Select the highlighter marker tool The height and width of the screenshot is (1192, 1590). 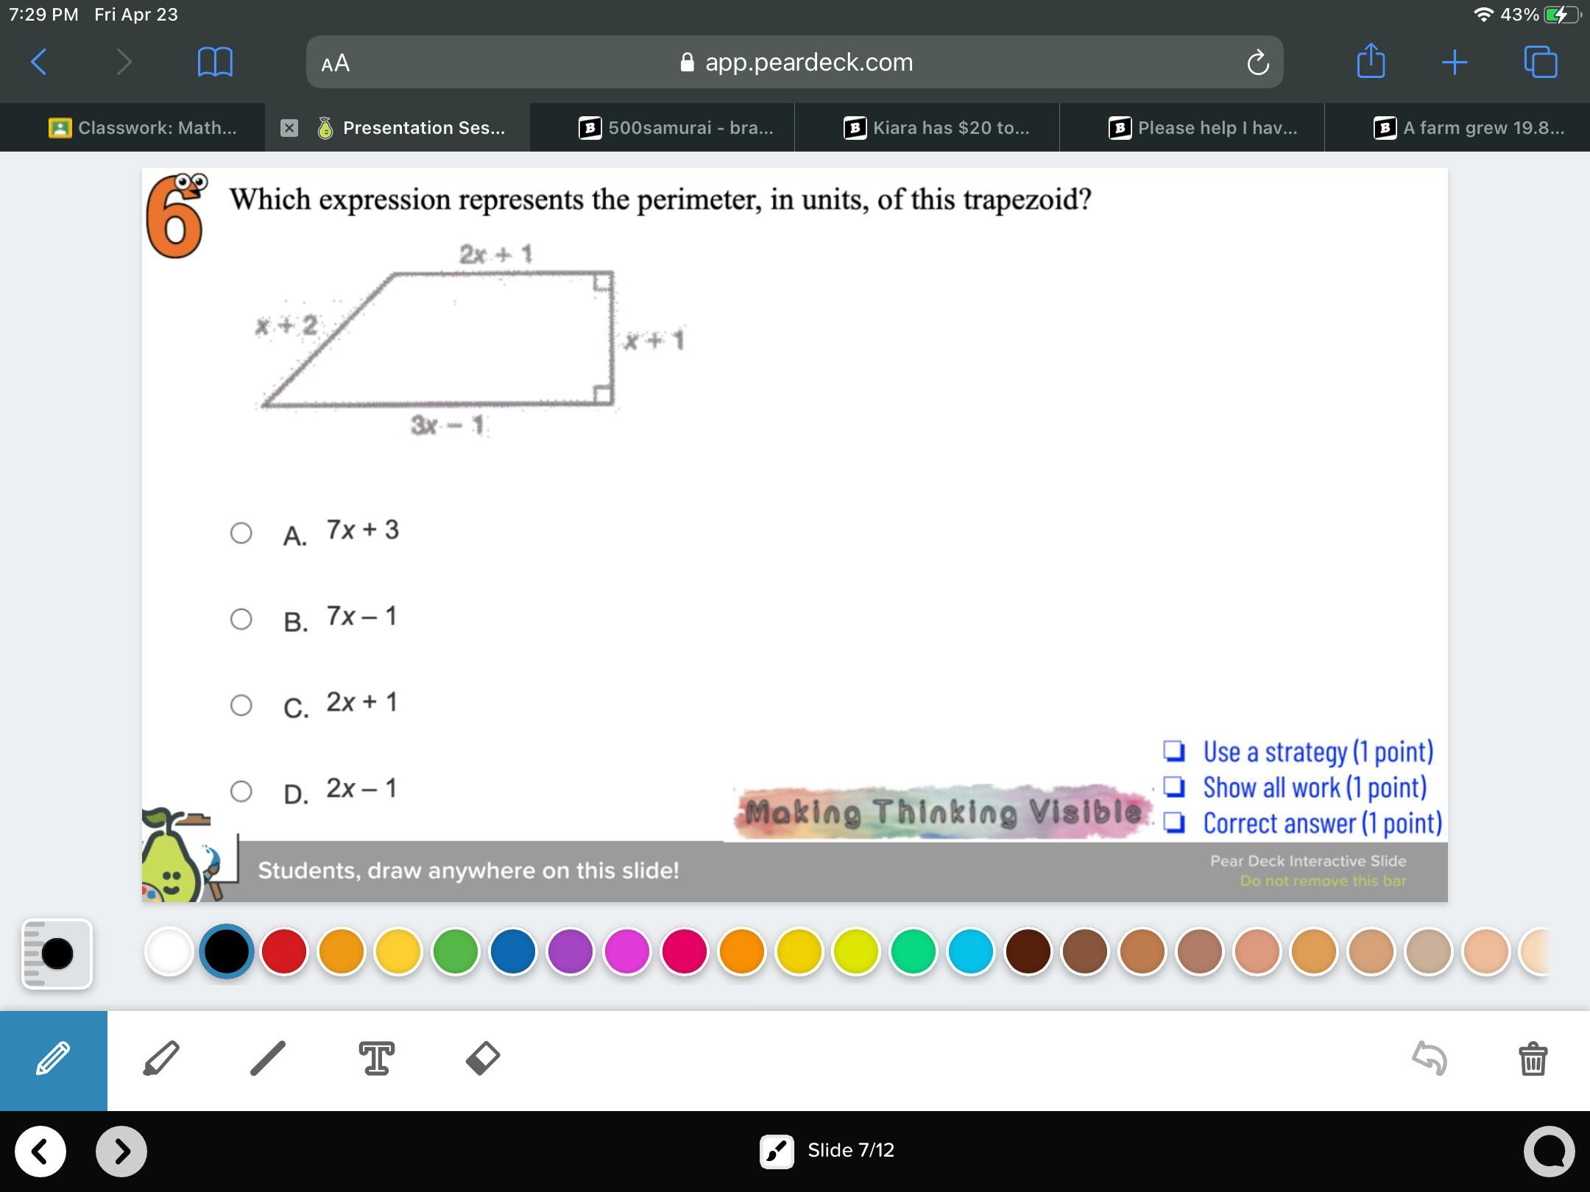click(160, 1060)
